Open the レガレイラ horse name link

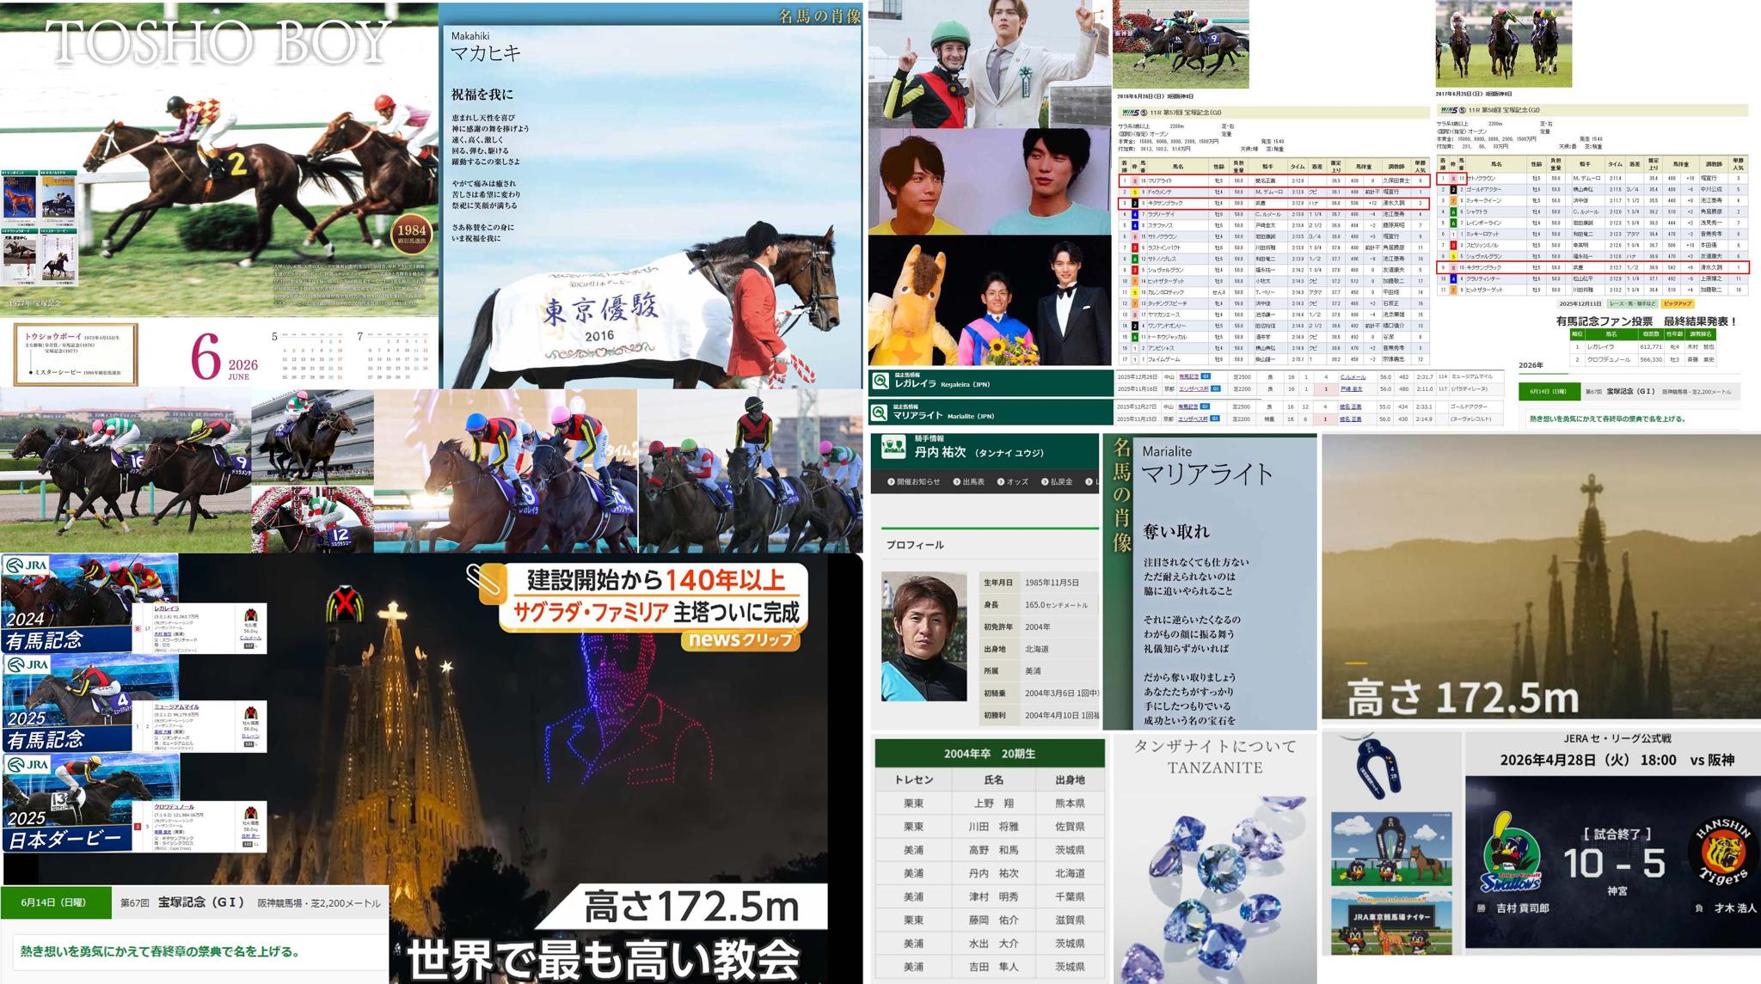167,608
